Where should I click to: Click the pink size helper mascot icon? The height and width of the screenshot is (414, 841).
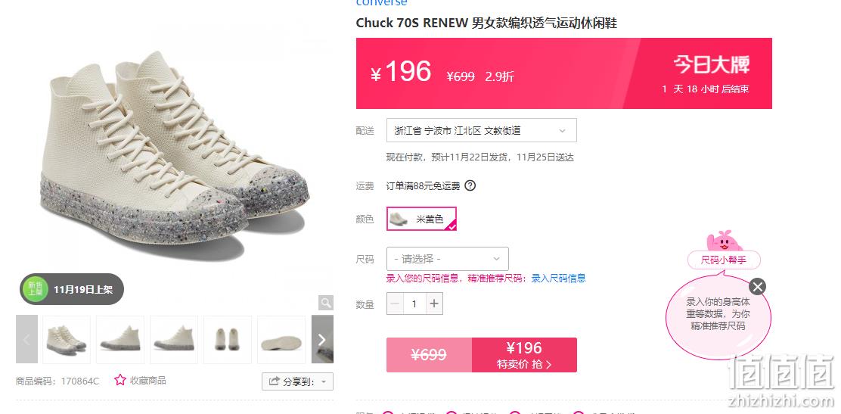724,241
